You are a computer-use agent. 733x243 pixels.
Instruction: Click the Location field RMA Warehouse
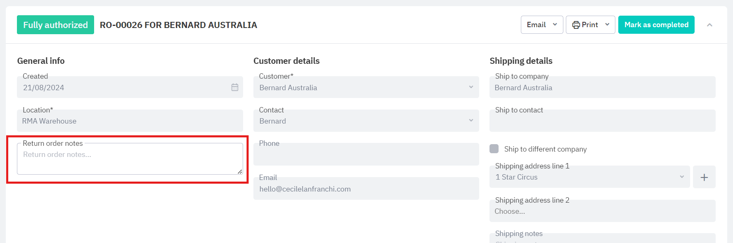pyautogui.click(x=130, y=121)
